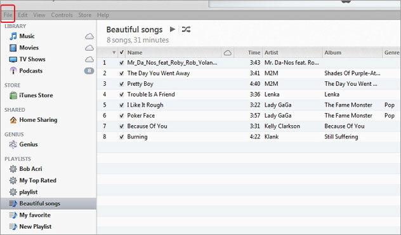
Task: Uncheck the Poker Face checkbox
Action: point(121,116)
